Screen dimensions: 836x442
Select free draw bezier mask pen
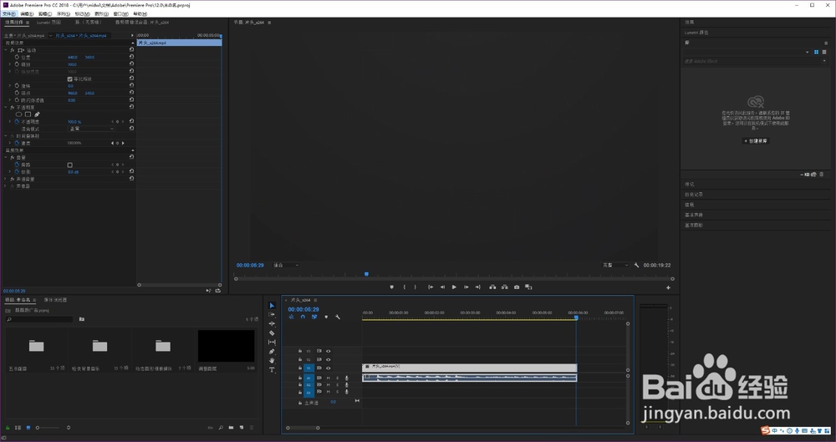(x=37, y=114)
